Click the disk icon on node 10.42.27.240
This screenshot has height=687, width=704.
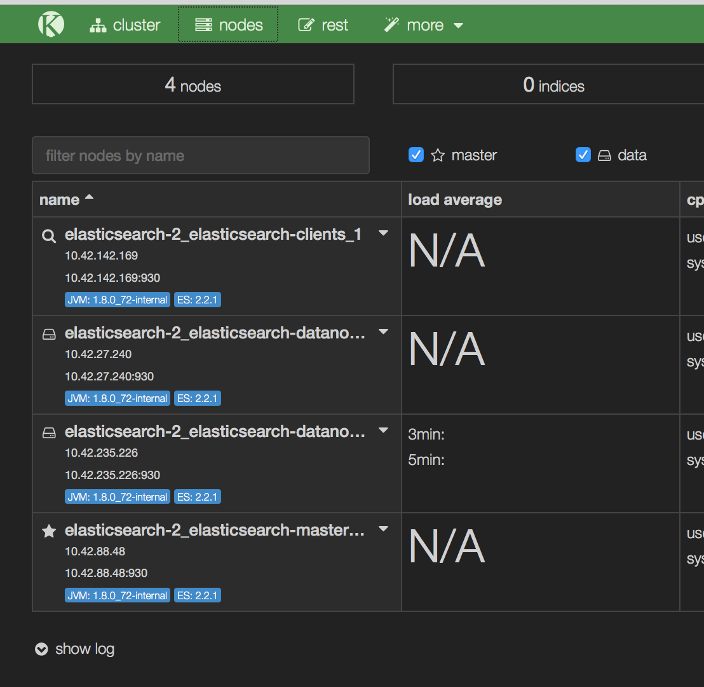click(49, 335)
